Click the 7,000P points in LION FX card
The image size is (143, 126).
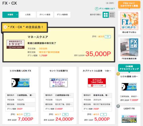tap(25, 119)
